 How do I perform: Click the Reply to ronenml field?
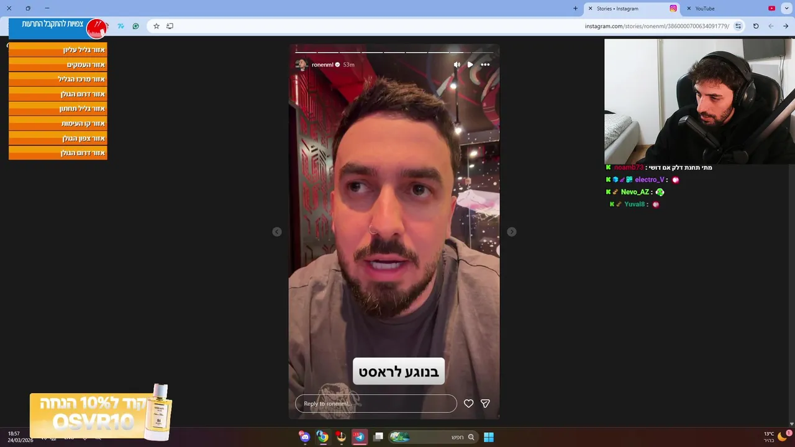pyautogui.click(x=376, y=404)
